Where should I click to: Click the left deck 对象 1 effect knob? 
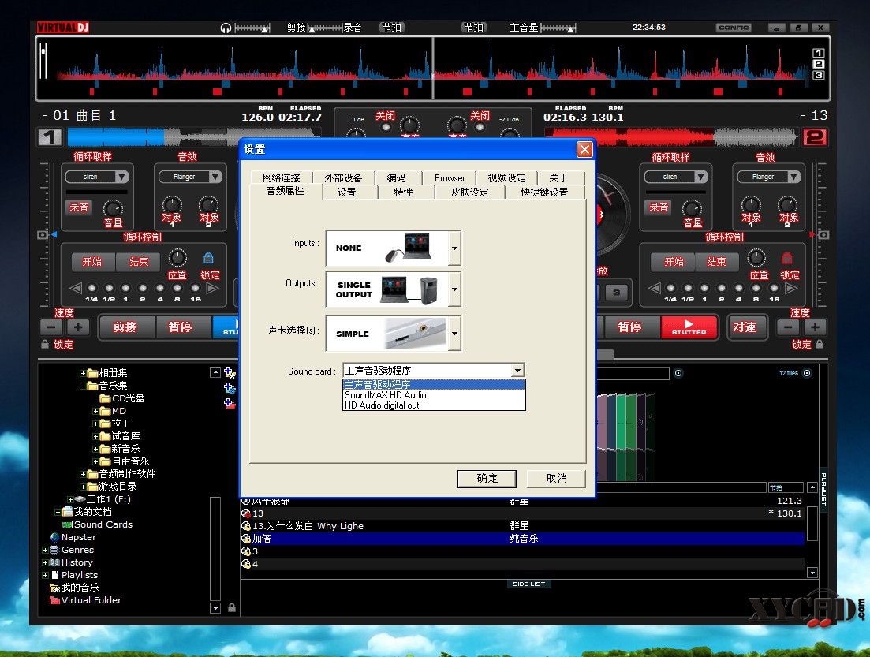172,204
